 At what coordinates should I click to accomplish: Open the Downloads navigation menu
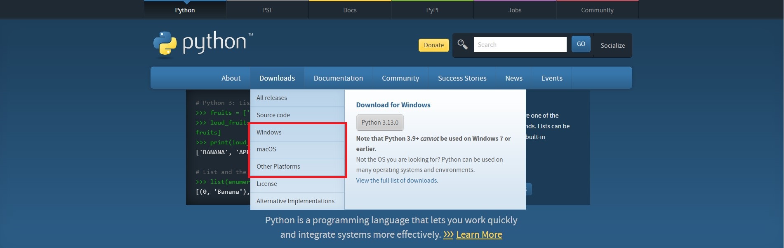(x=277, y=78)
